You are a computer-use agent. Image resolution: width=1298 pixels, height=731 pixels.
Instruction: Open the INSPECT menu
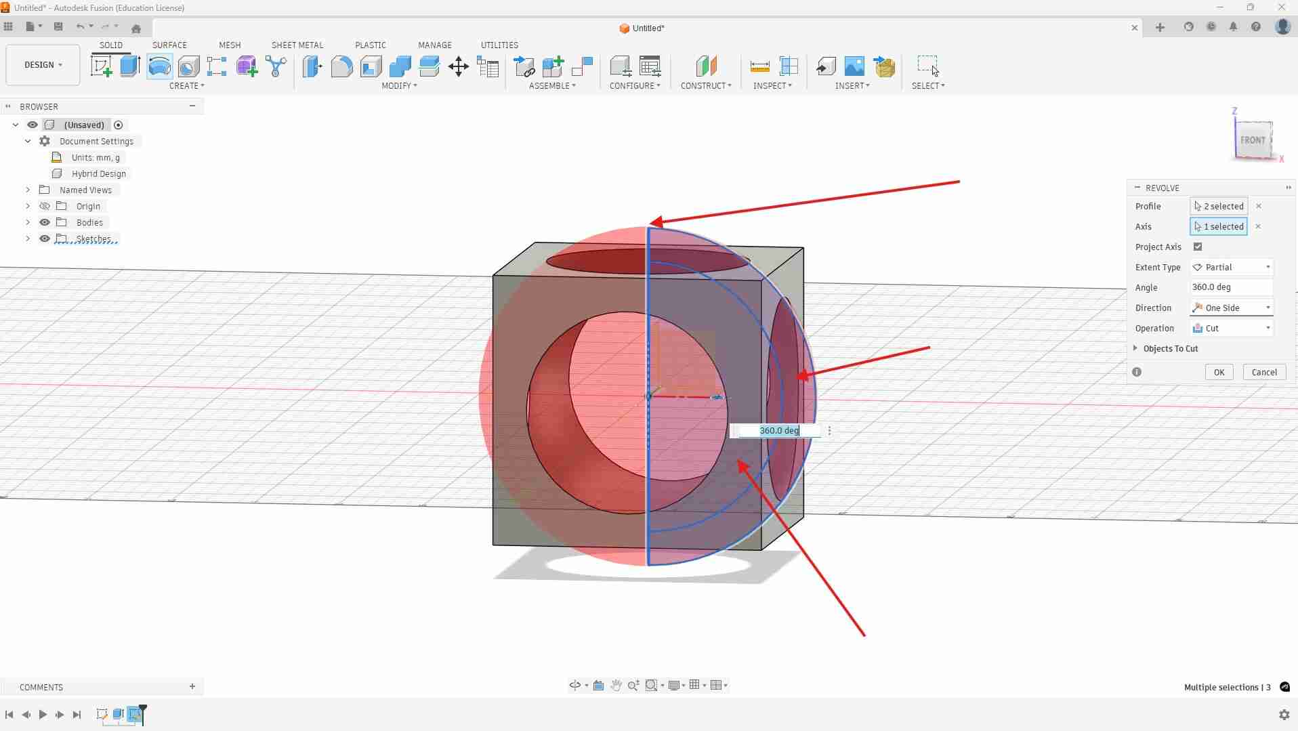(772, 85)
